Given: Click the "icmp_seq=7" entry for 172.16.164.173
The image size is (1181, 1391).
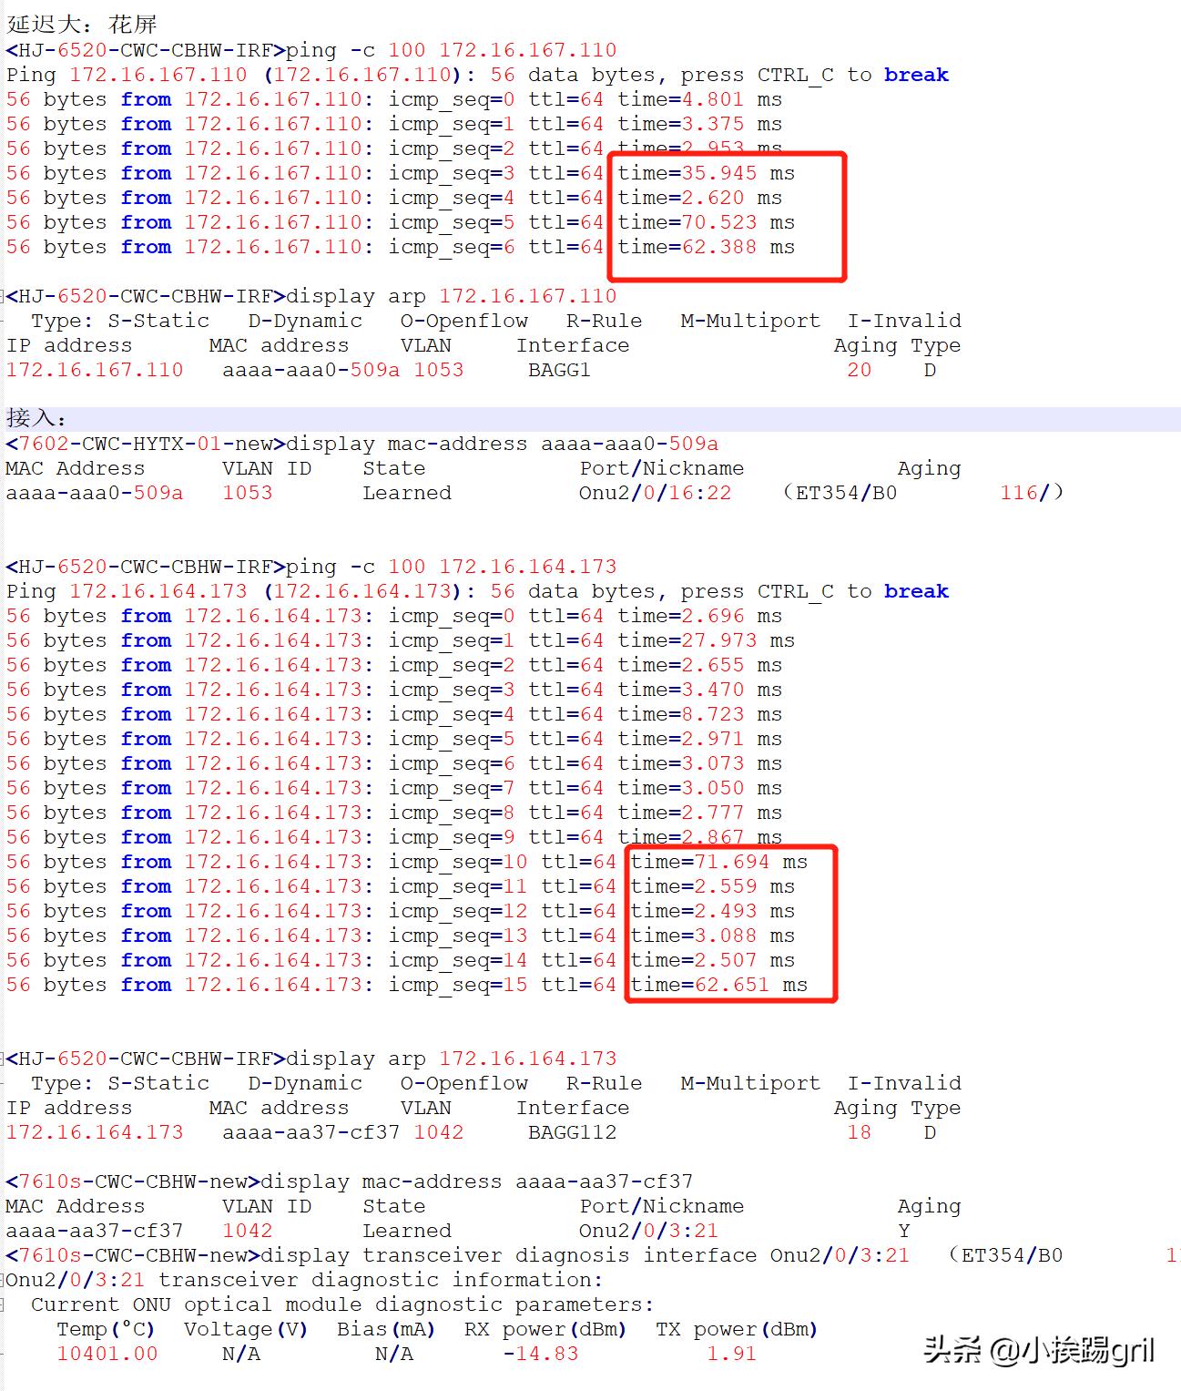Looking at the screenshot, I should pyautogui.click(x=451, y=788).
